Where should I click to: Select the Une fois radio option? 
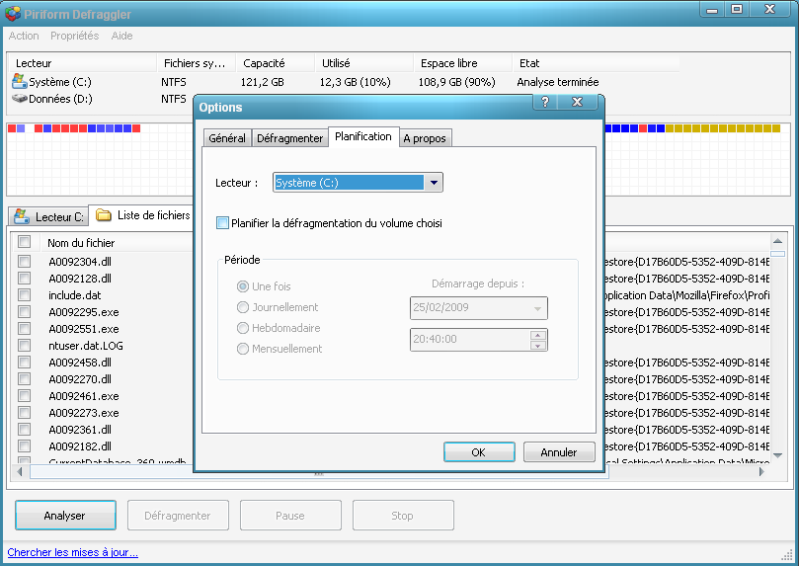[x=243, y=286]
